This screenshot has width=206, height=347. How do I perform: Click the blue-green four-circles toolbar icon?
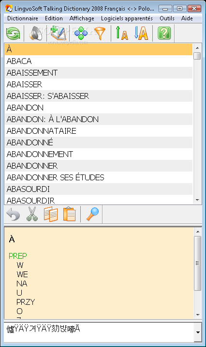81,33
